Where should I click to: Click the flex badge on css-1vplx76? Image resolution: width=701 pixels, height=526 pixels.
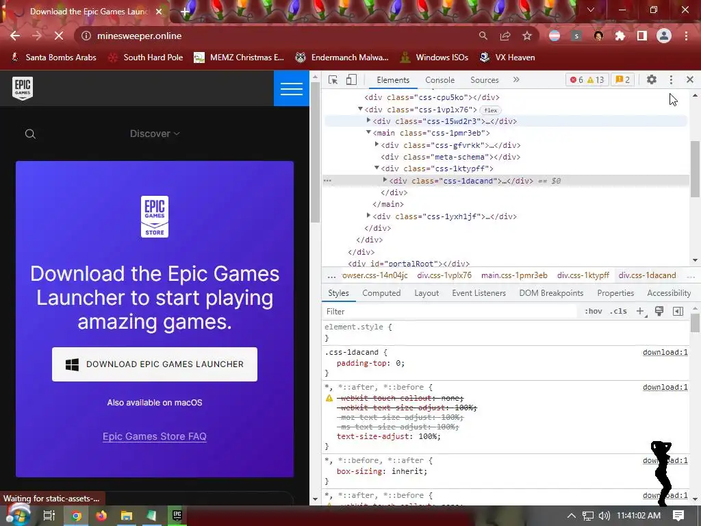(x=490, y=110)
